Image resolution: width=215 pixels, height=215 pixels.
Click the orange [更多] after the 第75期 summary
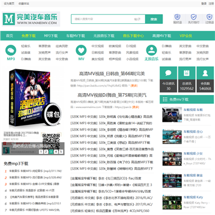pyautogui.click(x=136, y=107)
